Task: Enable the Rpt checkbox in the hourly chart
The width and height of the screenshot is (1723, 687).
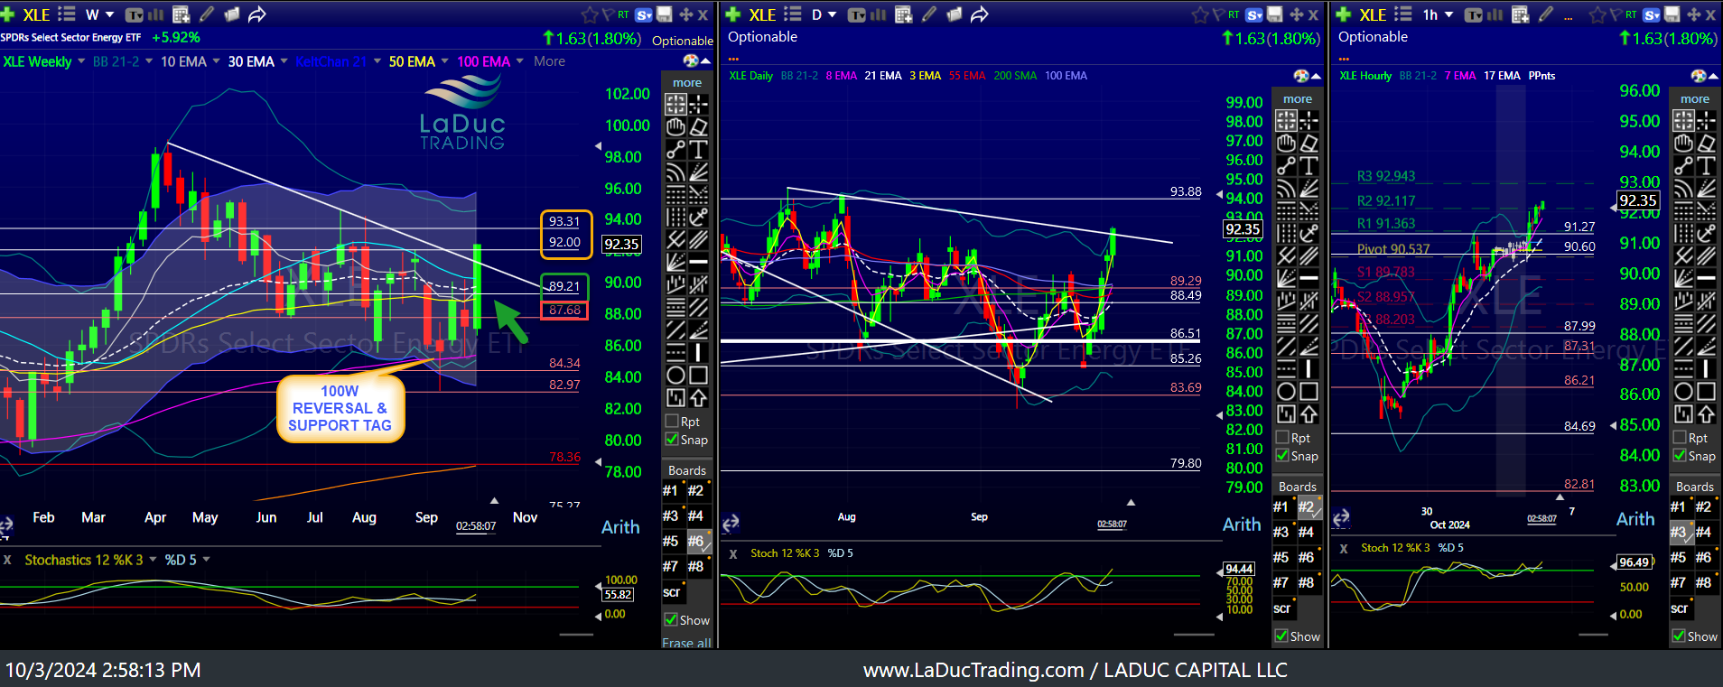Action: point(1680,437)
